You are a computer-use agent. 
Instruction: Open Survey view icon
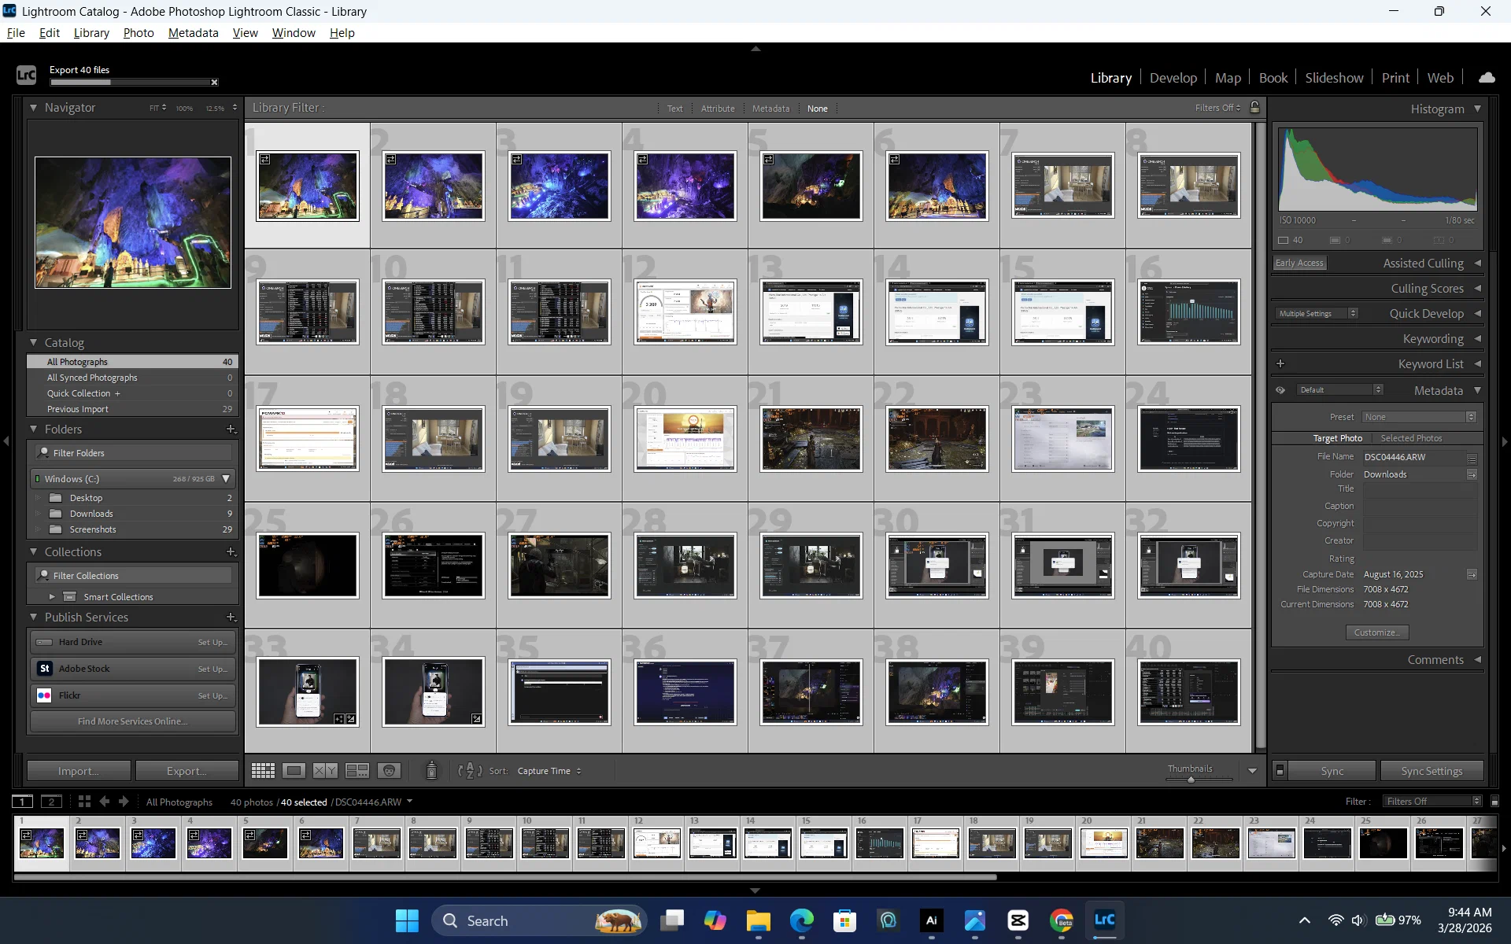click(x=357, y=771)
